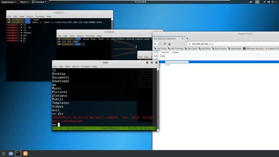This screenshot has height=157, width=279.
Task: Close the 192.168.125.136/client tab
Action: click(182, 38)
